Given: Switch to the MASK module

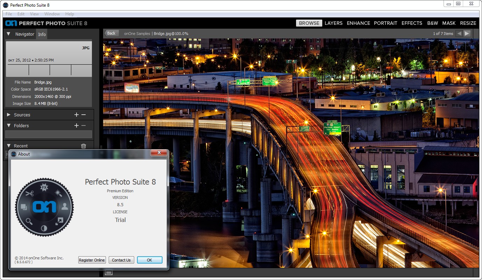Looking at the screenshot, I should [449, 23].
